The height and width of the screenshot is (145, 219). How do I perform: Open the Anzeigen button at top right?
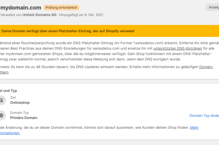point(212,7)
